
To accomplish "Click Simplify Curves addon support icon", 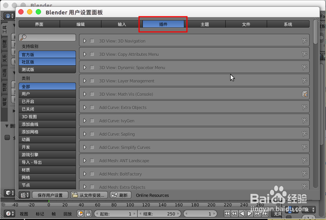I will coord(304,147).
